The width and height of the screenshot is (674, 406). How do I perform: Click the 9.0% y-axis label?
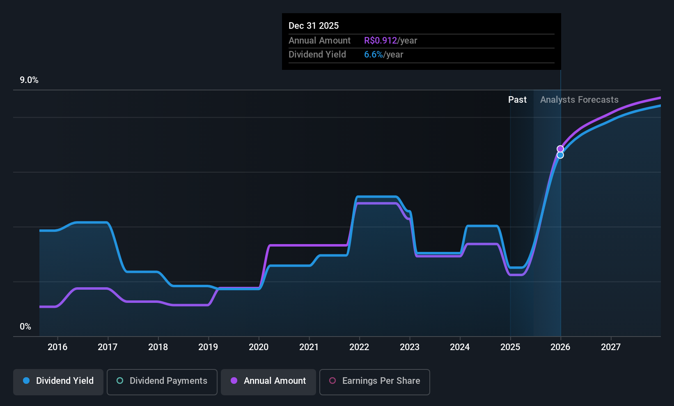click(29, 80)
